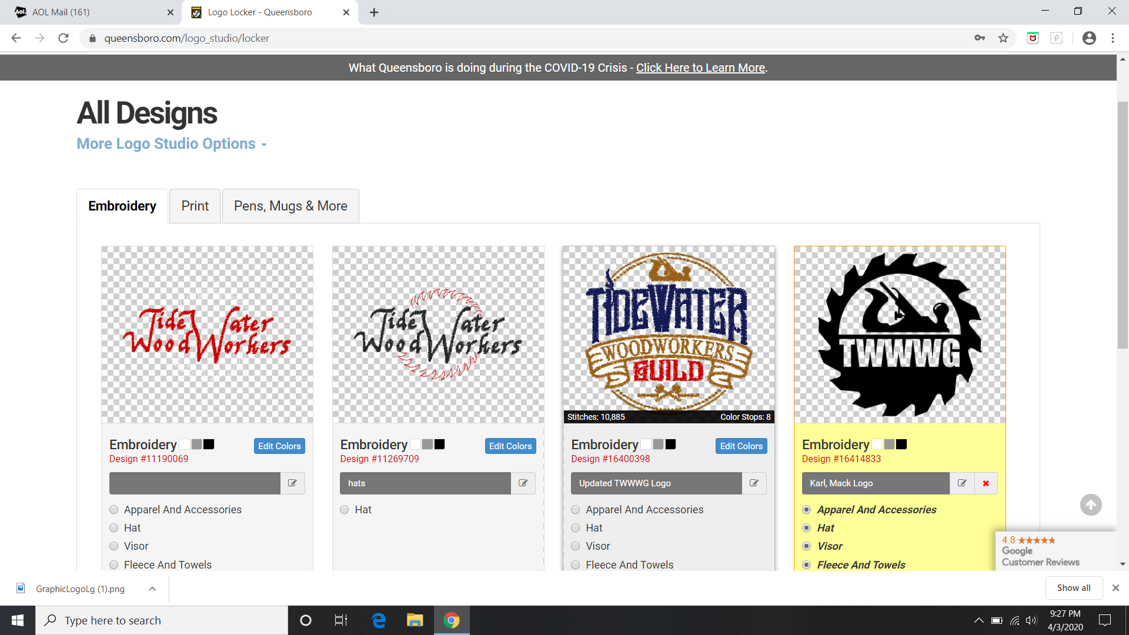
Task: Choose Apparel And Accessories for design #11190069
Action: pyautogui.click(x=114, y=510)
